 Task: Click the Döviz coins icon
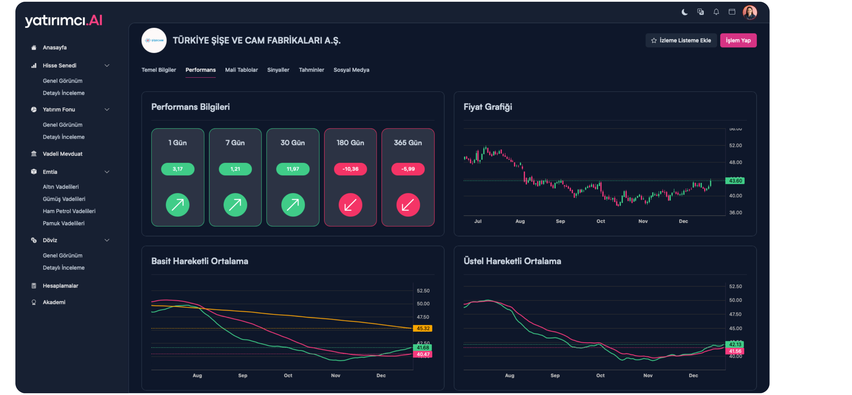34,240
